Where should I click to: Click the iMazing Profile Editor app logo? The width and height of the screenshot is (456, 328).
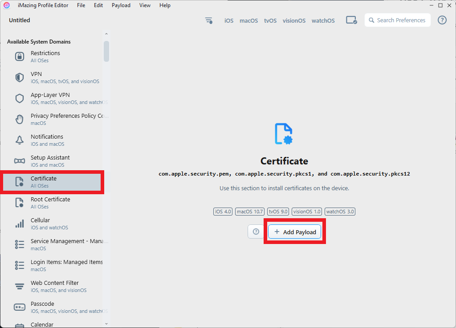click(x=7, y=5)
